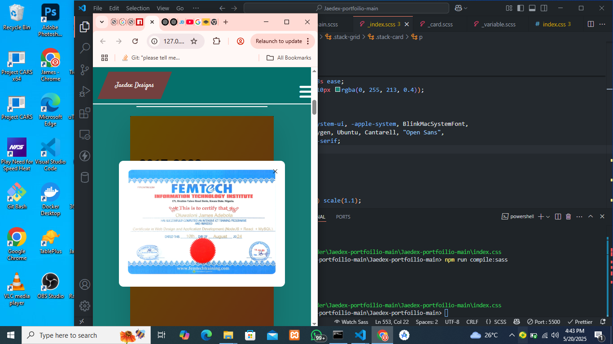Open the View menu in VS Code

[x=163, y=8]
